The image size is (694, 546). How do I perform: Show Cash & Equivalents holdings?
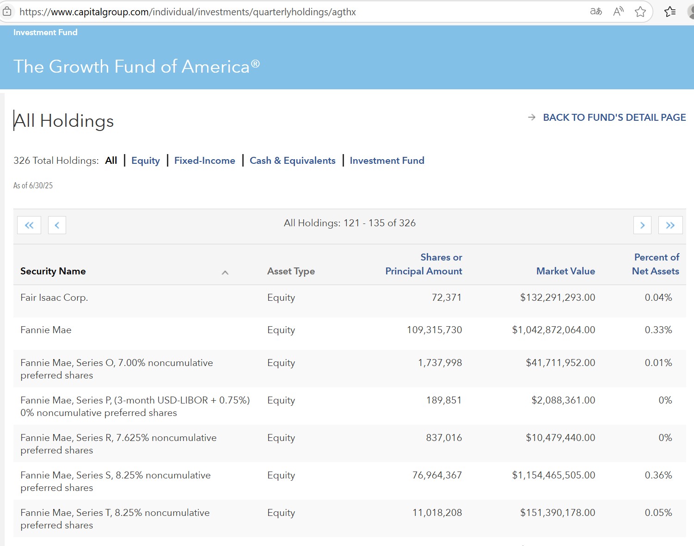pos(292,161)
